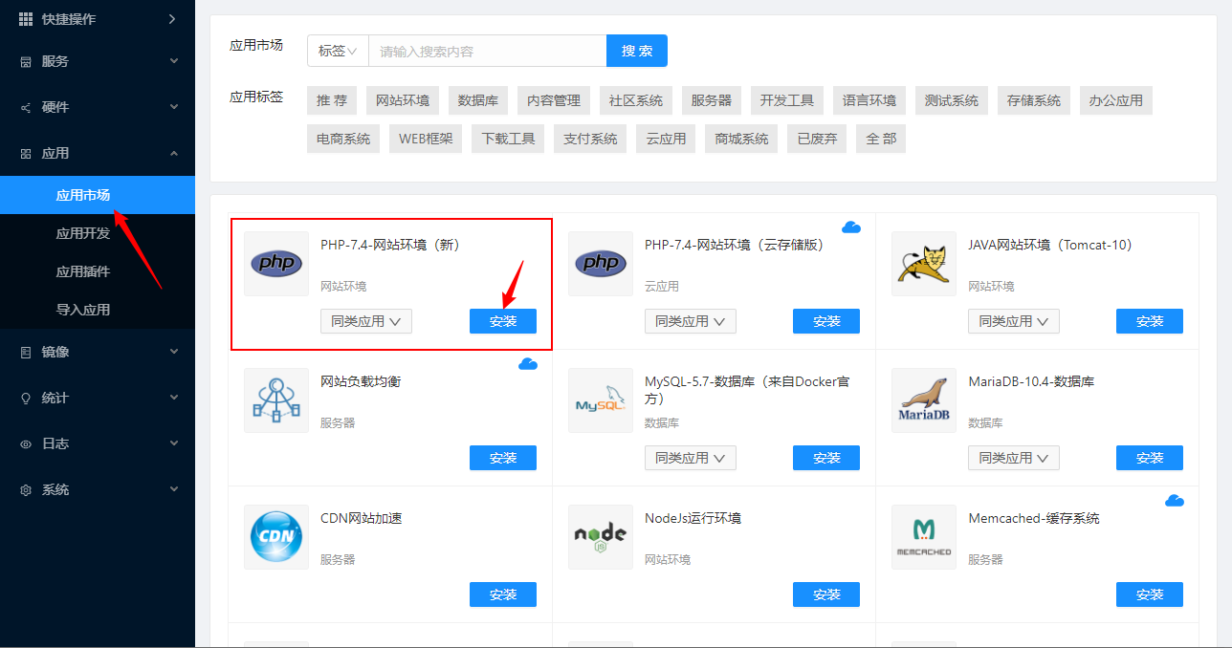Image resolution: width=1232 pixels, height=648 pixels.
Task: Expand the 镜像 sidebar section
Action: (x=174, y=352)
